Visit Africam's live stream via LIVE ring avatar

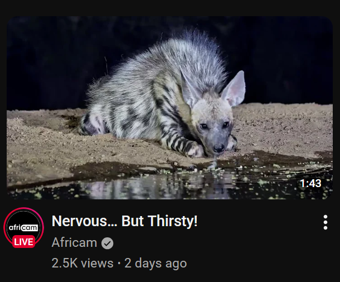point(23,227)
